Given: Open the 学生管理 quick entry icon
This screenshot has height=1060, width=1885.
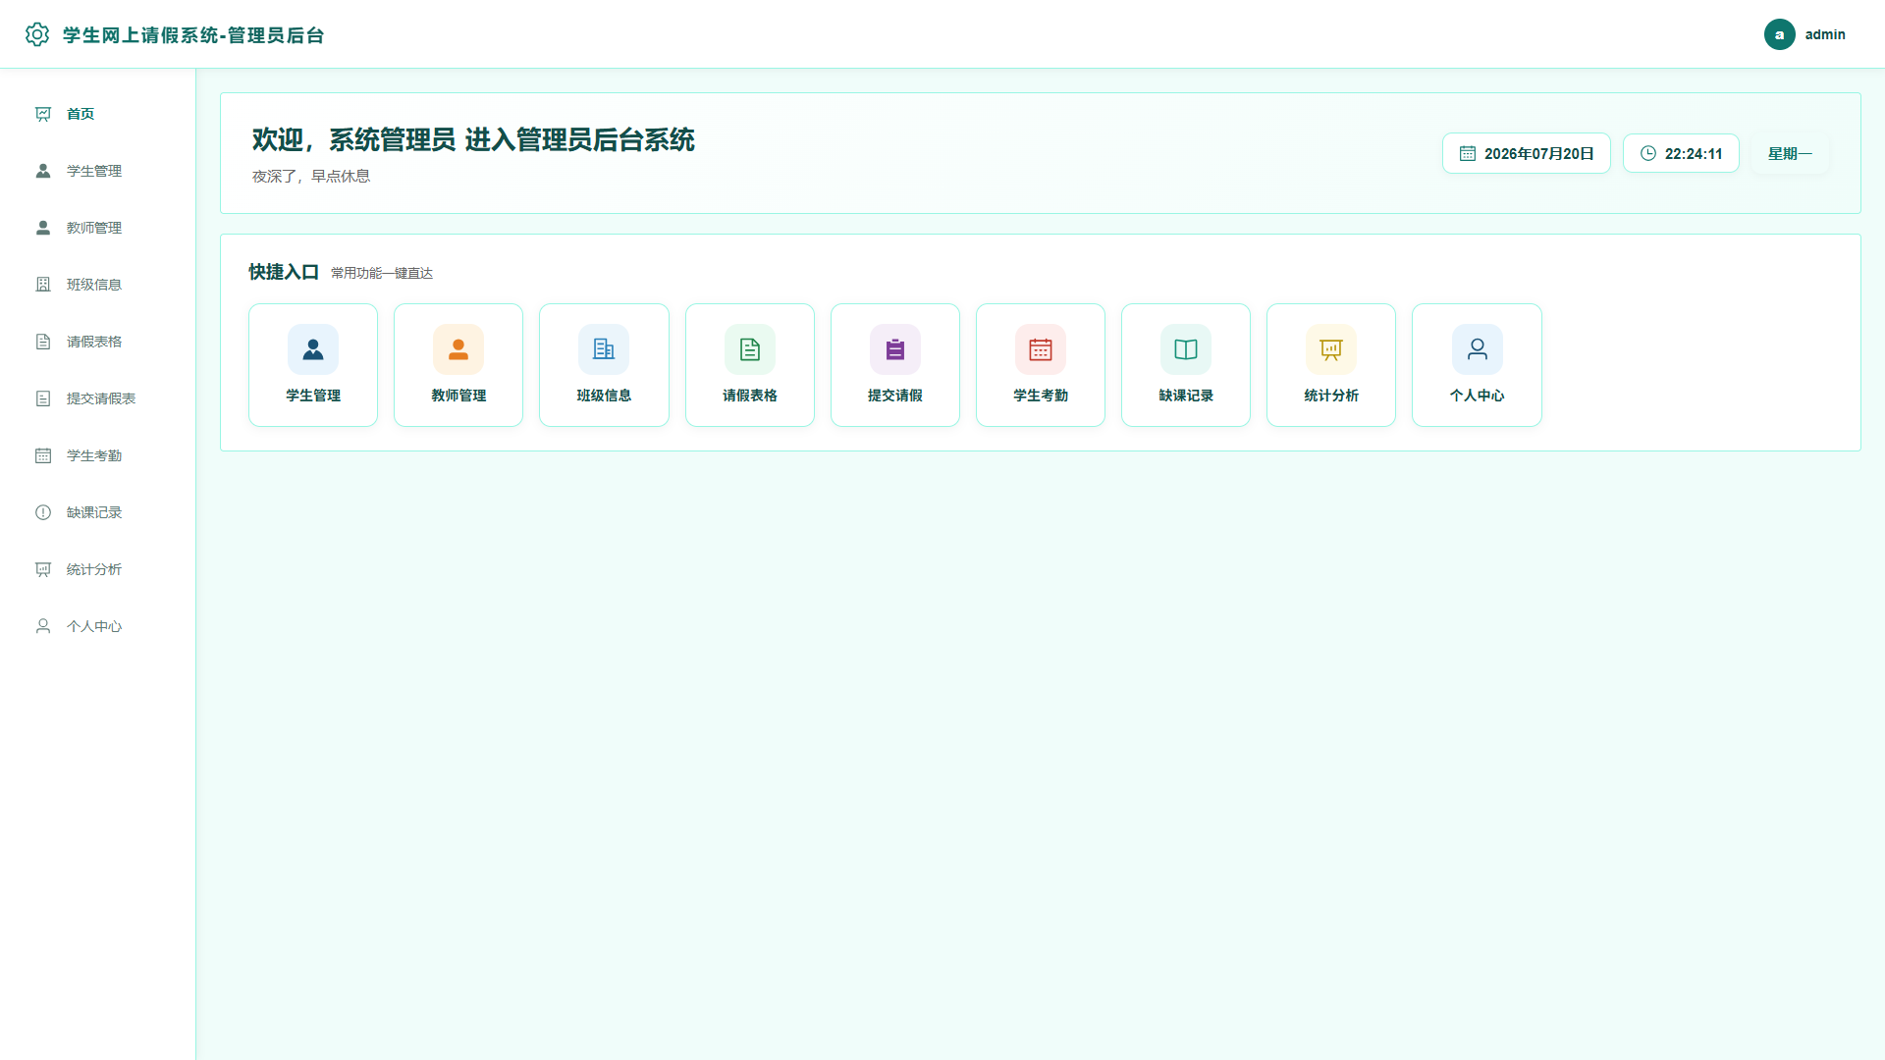Looking at the screenshot, I should [313, 349].
